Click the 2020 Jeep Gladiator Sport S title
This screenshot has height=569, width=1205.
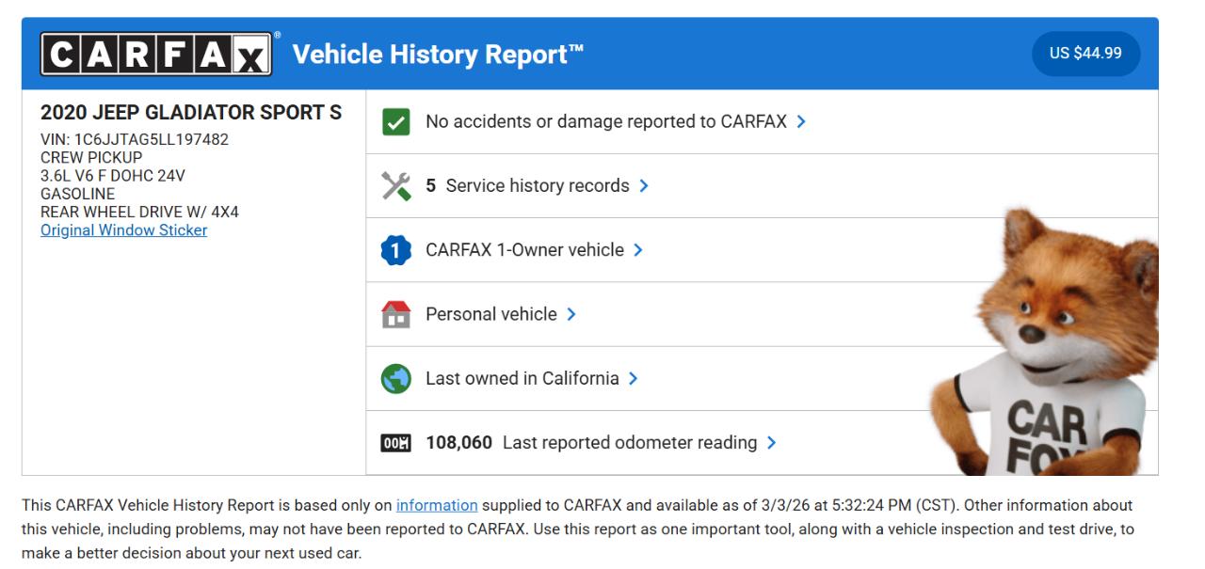coord(191,113)
